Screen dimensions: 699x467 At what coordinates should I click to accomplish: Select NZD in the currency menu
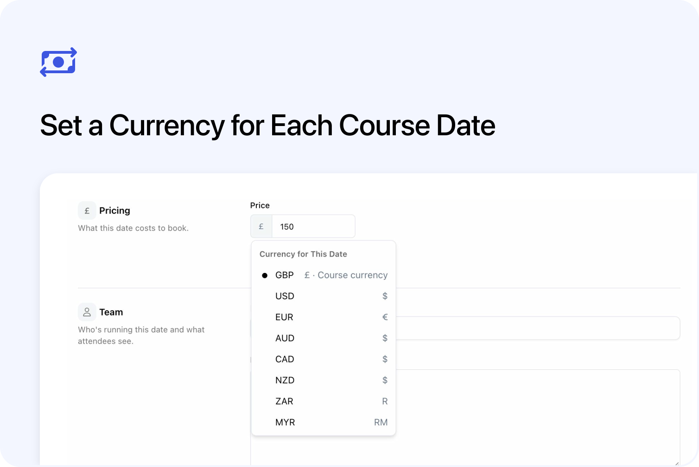click(x=324, y=380)
